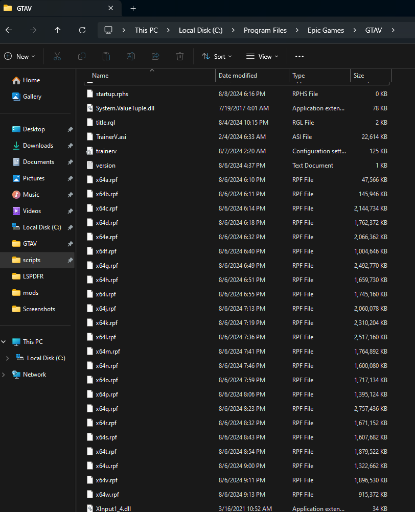Select Epic Games in the address breadcrumb

[326, 30]
